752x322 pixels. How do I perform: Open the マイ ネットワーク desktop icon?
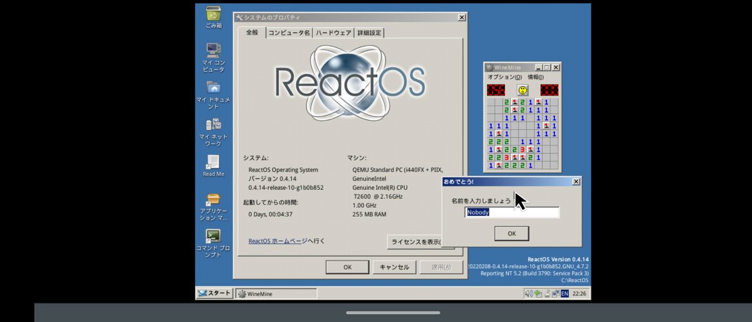point(213,132)
